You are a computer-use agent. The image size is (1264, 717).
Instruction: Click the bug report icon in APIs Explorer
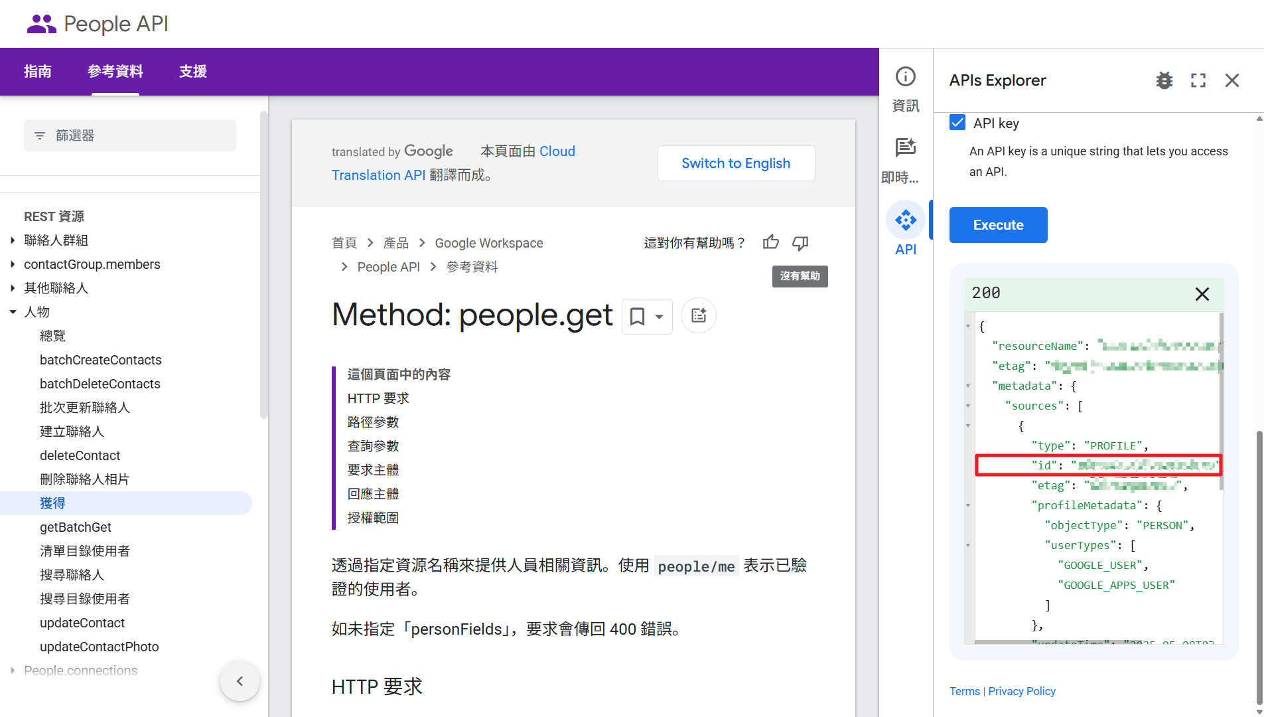pos(1164,80)
